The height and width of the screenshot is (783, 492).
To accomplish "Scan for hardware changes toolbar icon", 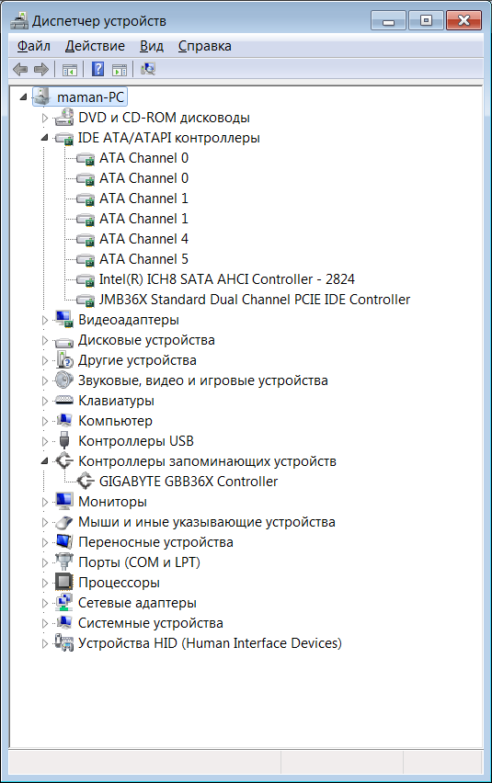I will click(x=148, y=69).
